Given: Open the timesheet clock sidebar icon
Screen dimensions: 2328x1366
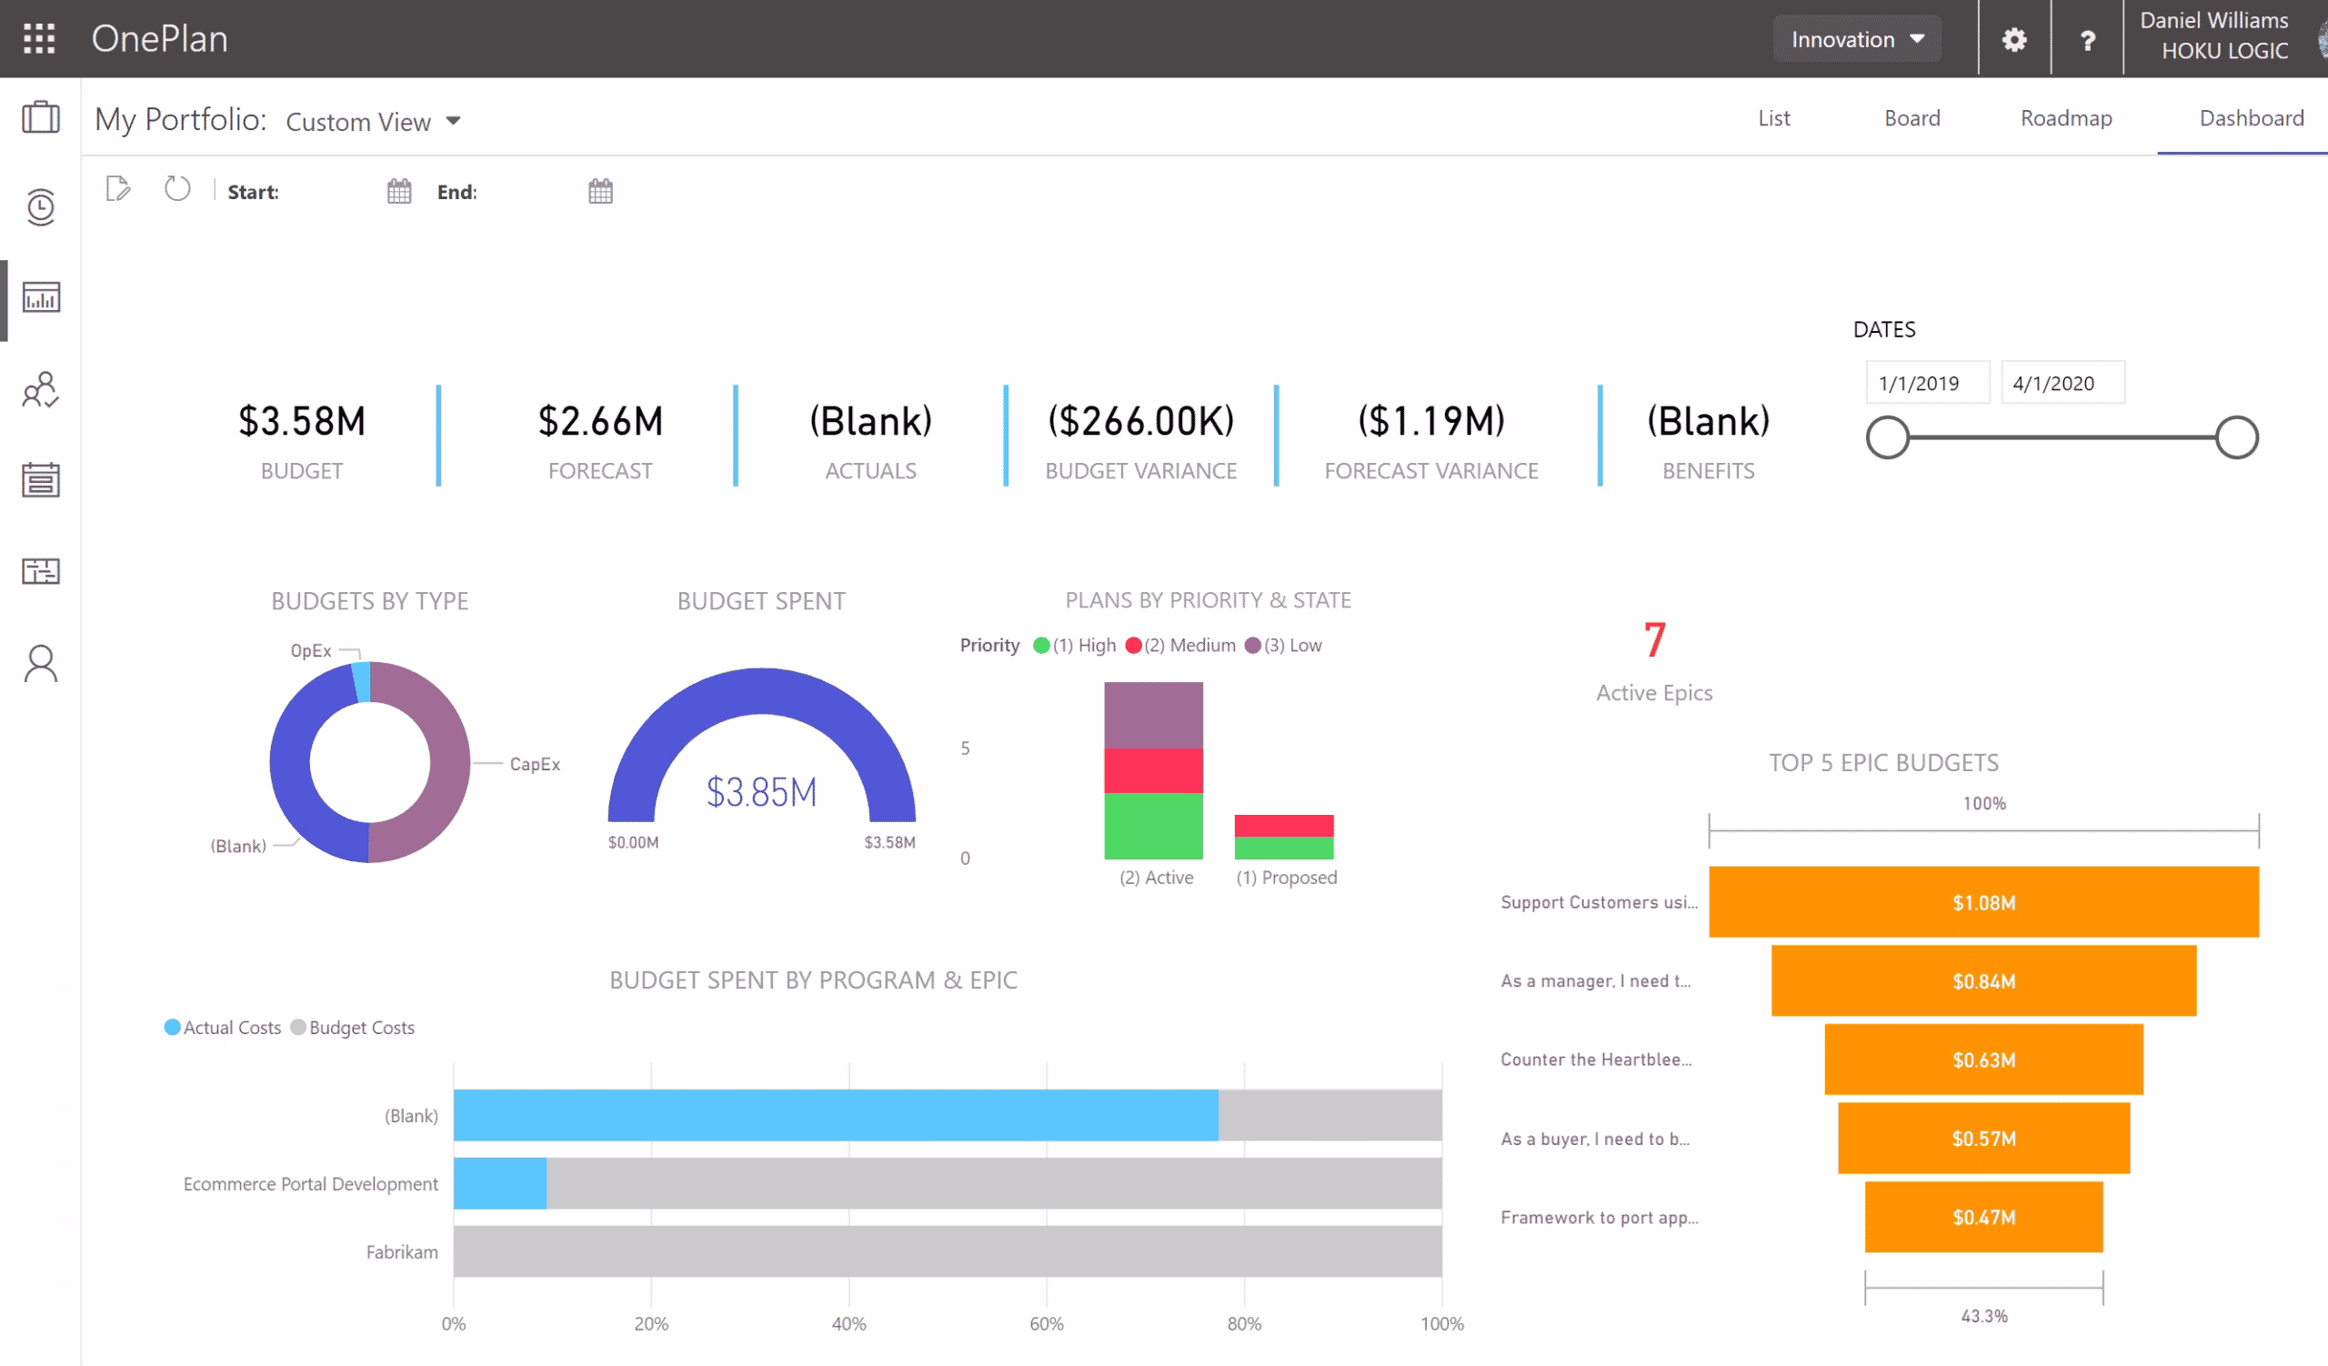Looking at the screenshot, I should point(41,206).
